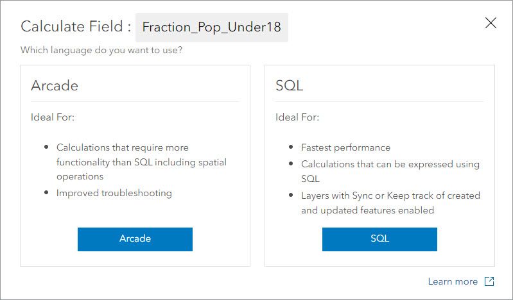Click the divider line under the Arcade heading

[x=135, y=101]
